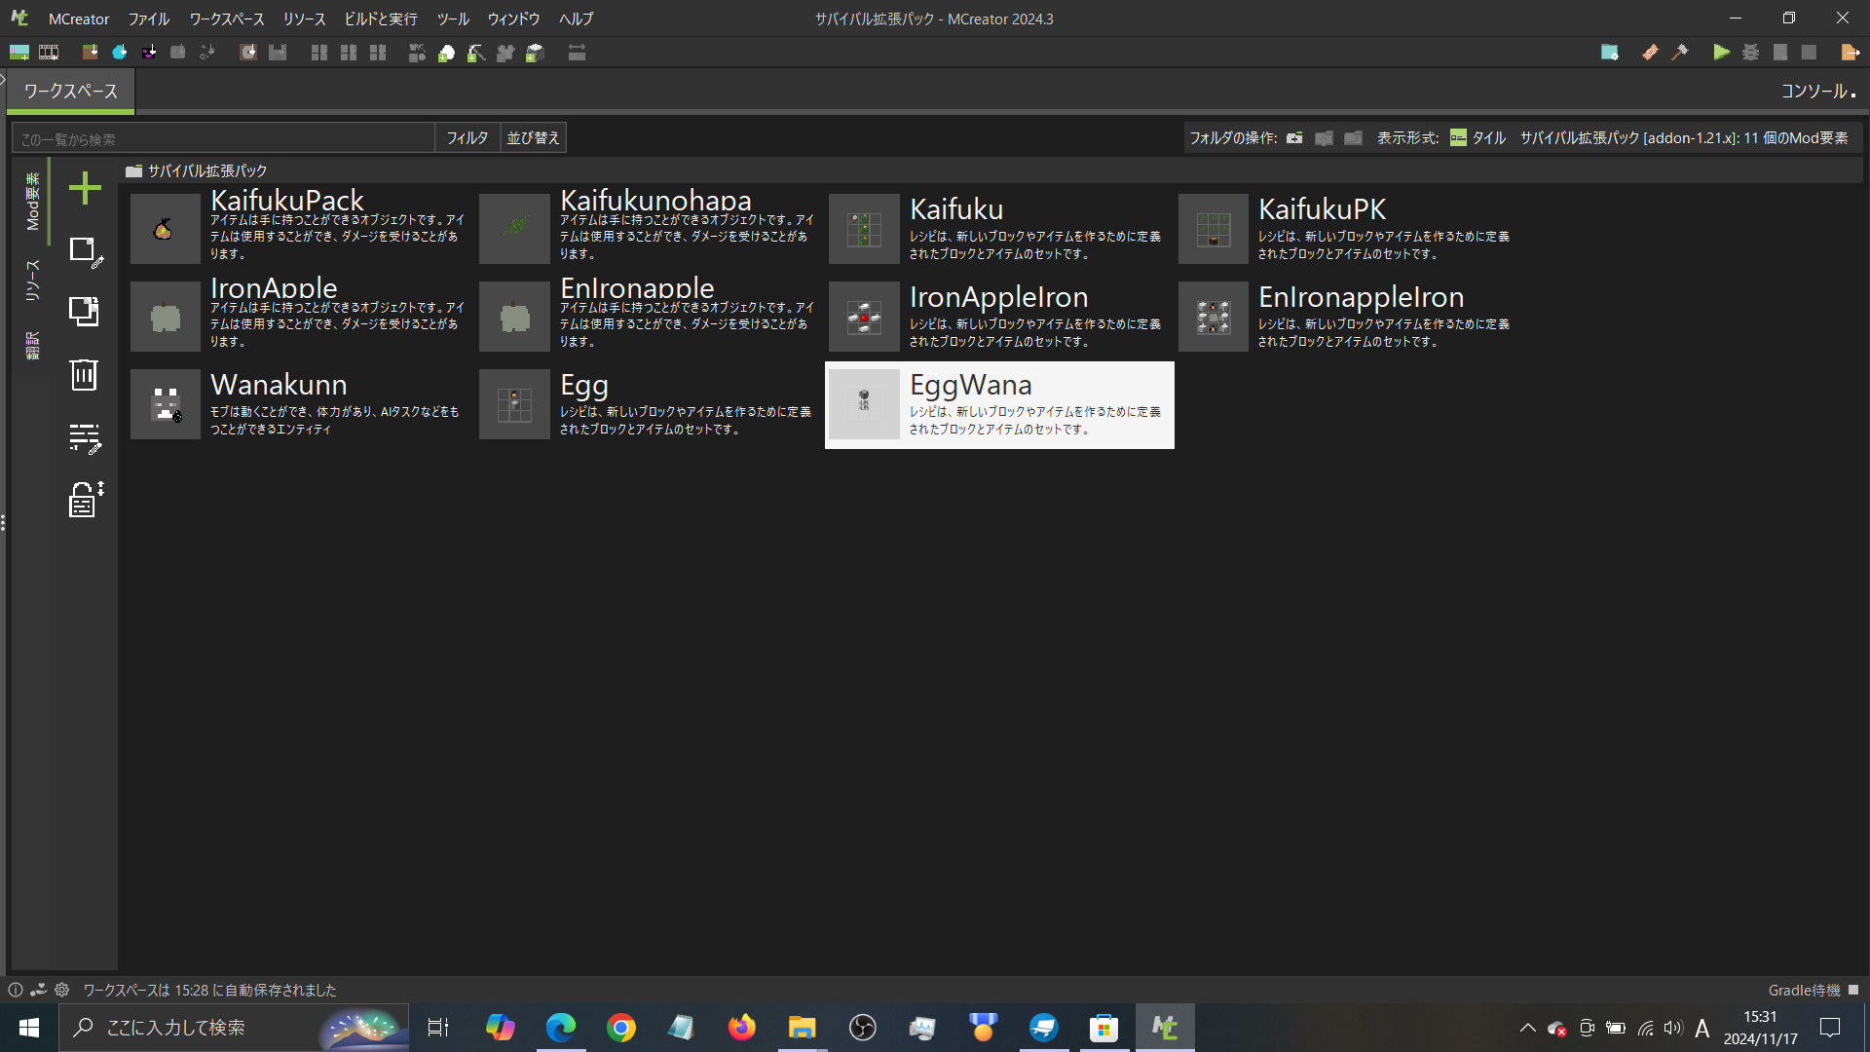
Task: Add a new folder in the folder operations
Action: tap(1294, 138)
